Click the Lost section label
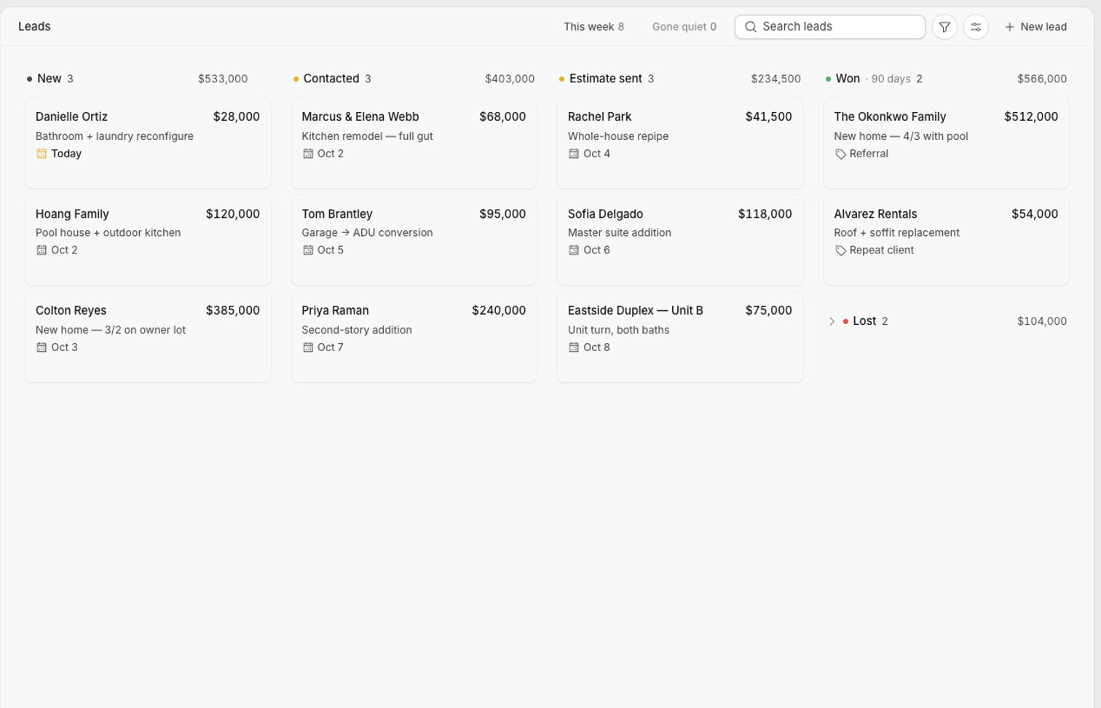Image resolution: width=1101 pixels, height=708 pixels. (x=864, y=321)
